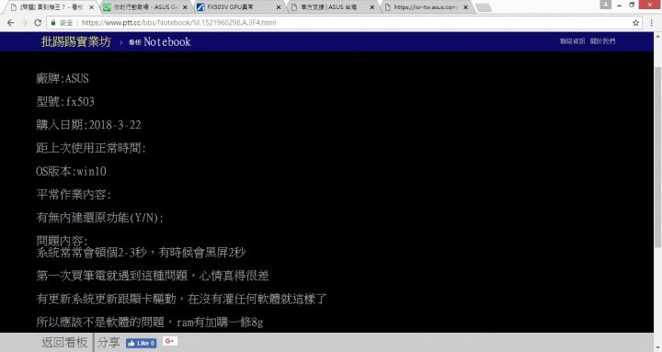Click the Chrome user profile icon

click(605, 5)
